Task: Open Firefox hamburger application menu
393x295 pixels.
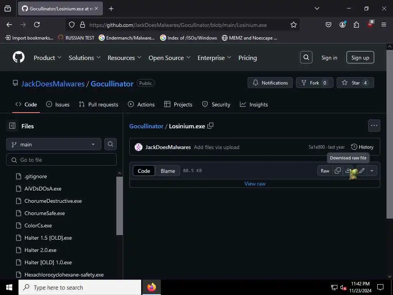Action: pyautogui.click(x=383, y=25)
